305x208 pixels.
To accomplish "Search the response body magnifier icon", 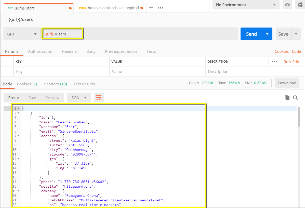I will pyautogui.click(x=295, y=98).
